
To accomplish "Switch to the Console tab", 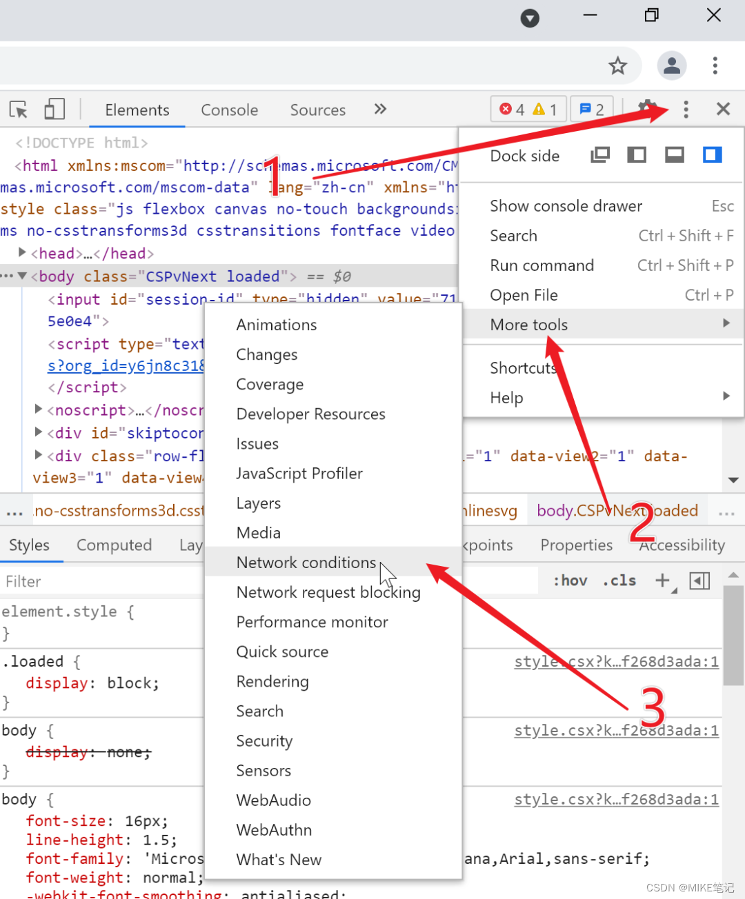I will pyautogui.click(x=230, y=110).
